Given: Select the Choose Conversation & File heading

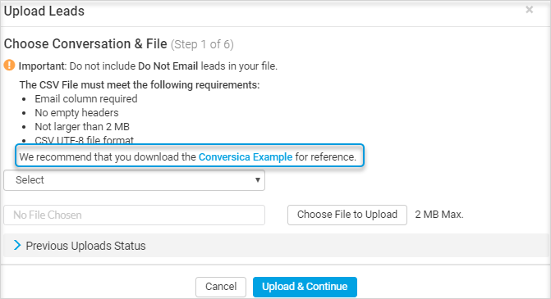Looking at the screenshot, I should [85, 43].
